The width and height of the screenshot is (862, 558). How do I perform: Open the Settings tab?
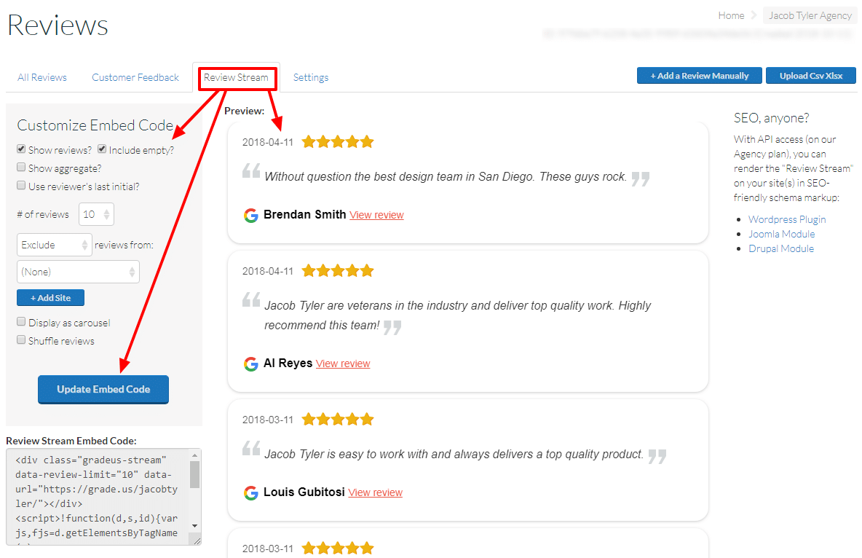click(311, 78)
